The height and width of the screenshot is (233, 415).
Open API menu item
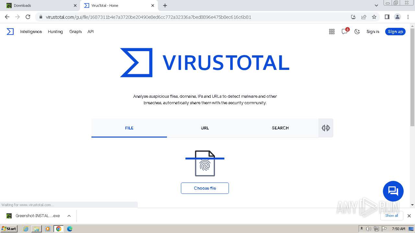pyautogui.click(x=90, y=31)
